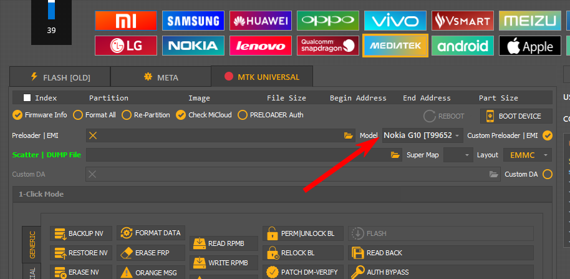Choose the Samsung brand tile
570x279 pixels.
click(193, 21)
